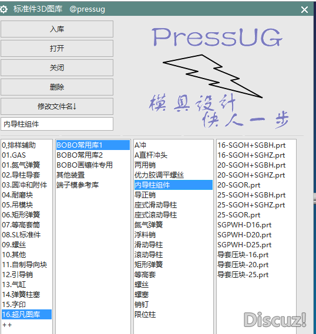Select file SGPWH-D25.prt
This screenshot has width=316, height=334.
(256, 245)
